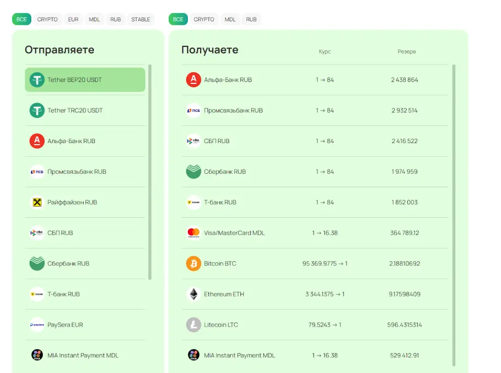Click СБП logo in Получаете list
501x373 pixels.
(194, 141)
